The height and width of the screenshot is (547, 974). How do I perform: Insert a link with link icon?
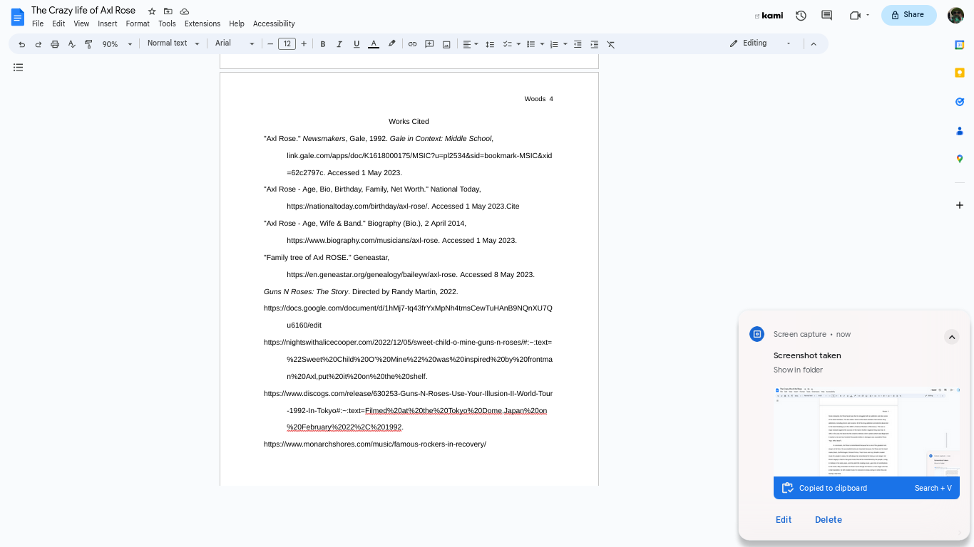point(412,44)
